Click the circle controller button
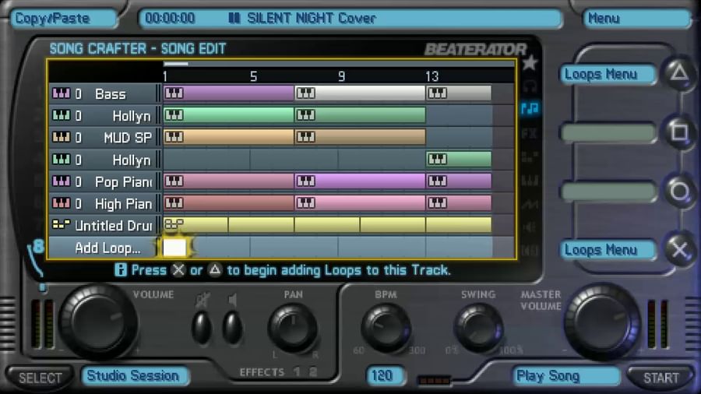701x394 pixels. click(679, 192)
